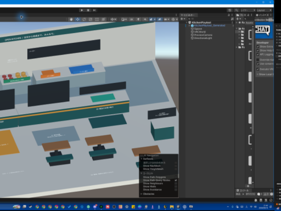Open the Scene view more-options menu

[176, 15]
